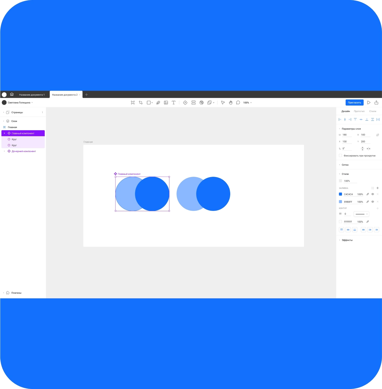The width and height of the screenshot is (382, 389).
Task: Click the Crop tool icon
Action: (141, 103)
